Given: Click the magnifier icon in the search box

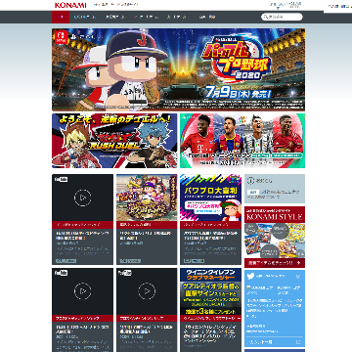Looking at the screenshot, I should click(266, 17).
